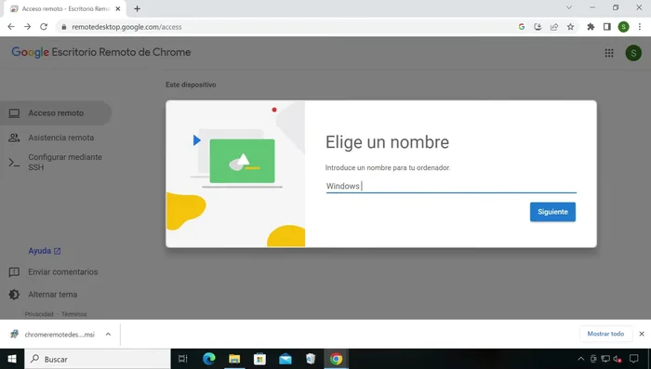The height and width of the screenshot is (369, 651).
Task: Go forward in browser history
Action: tap(27, 27)
